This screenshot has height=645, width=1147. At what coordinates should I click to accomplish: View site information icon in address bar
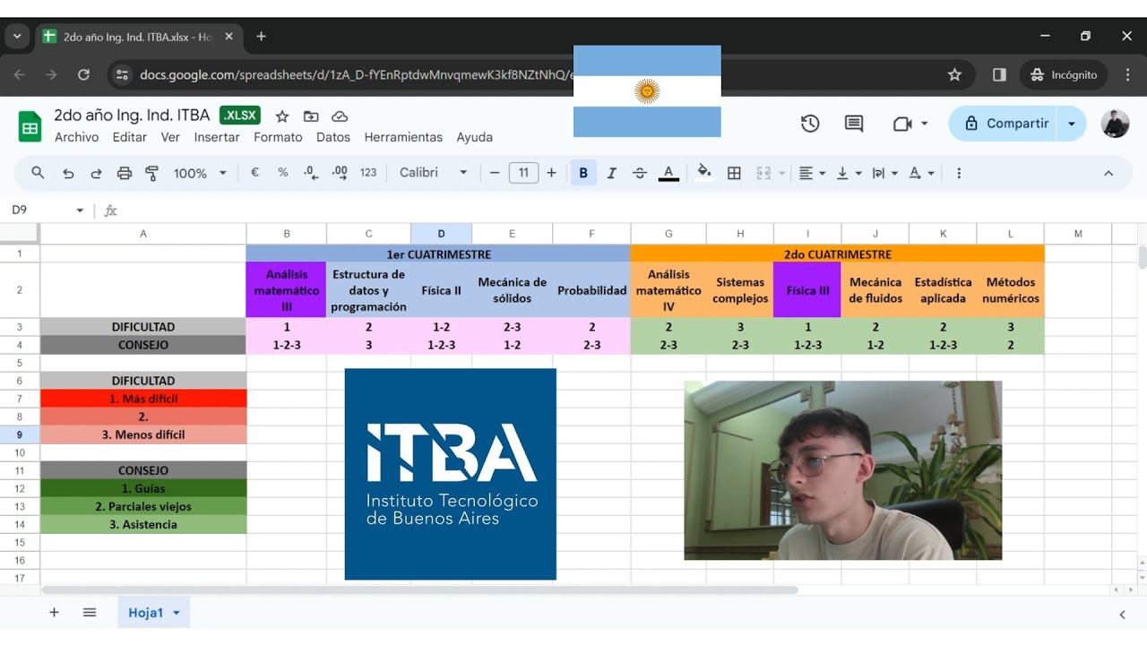(123, 75)
